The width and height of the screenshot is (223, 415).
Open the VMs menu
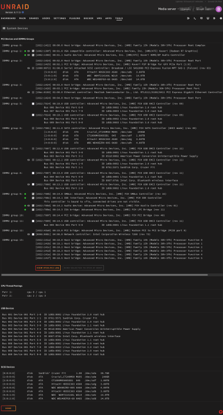[x=99, y=18]
